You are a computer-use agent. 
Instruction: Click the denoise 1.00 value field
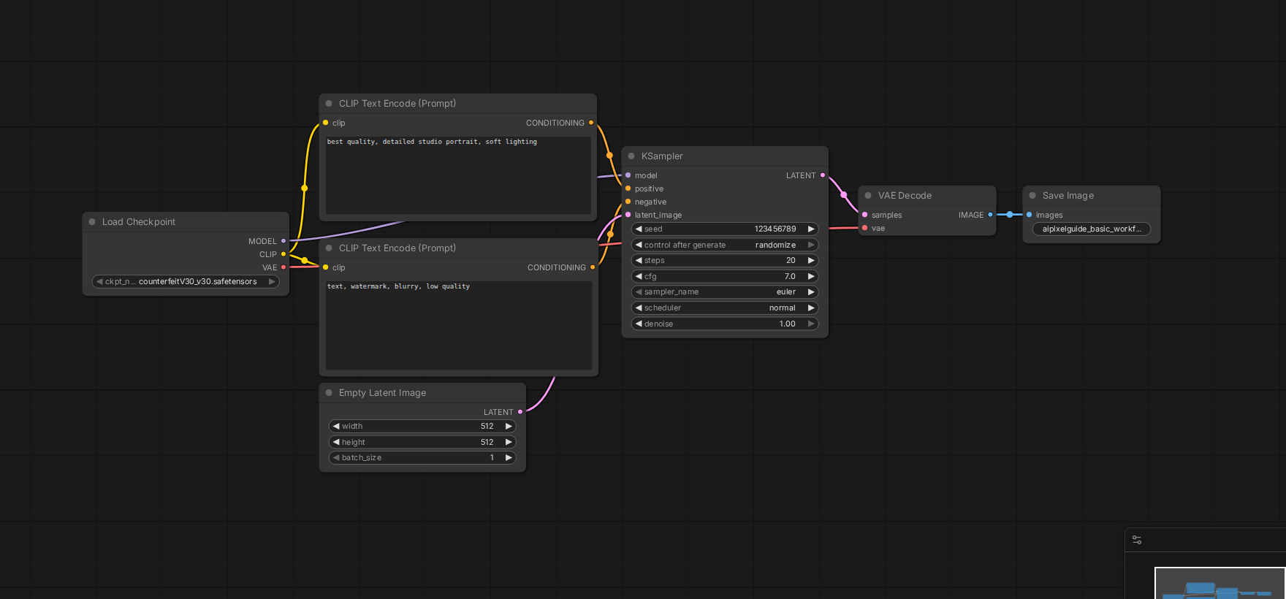tap(725, 324)
